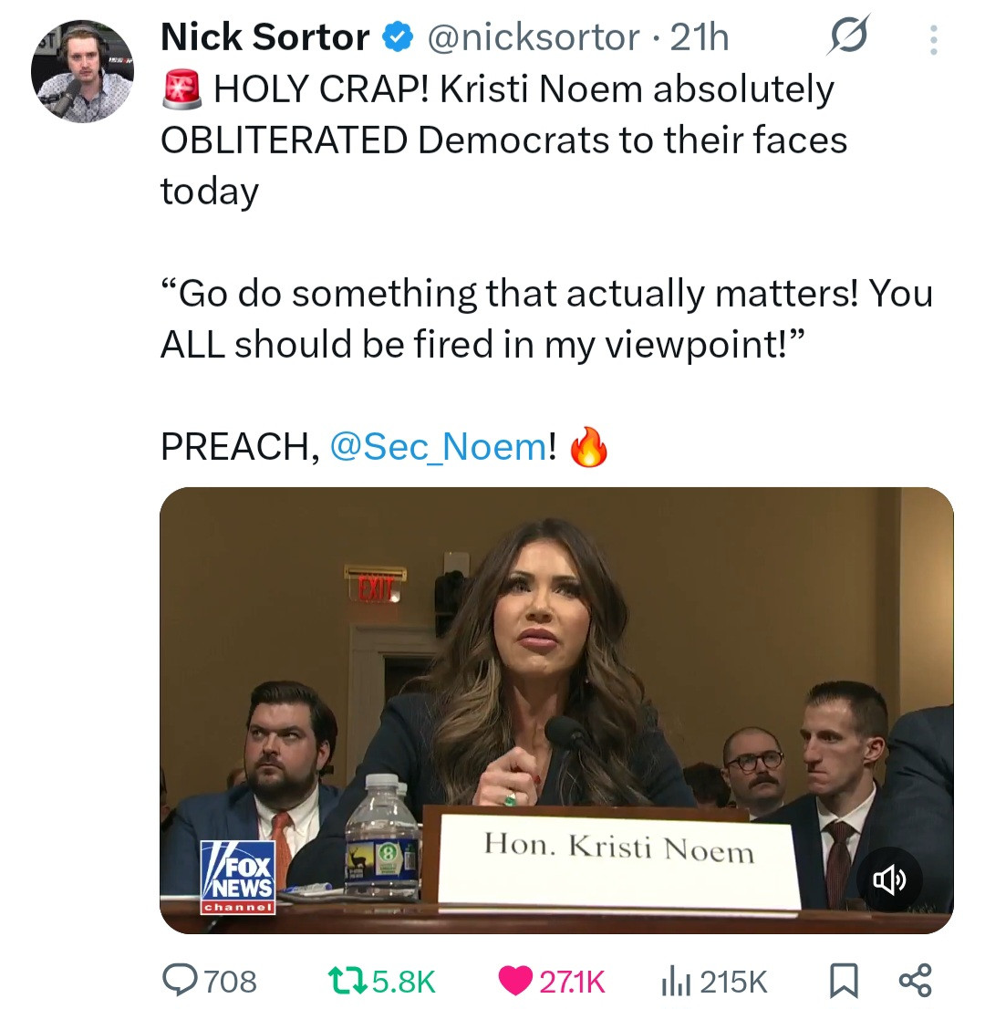Toggle the pink heart like button
This screenshot has height=1009, width=985.
click(x=516, y=981)
